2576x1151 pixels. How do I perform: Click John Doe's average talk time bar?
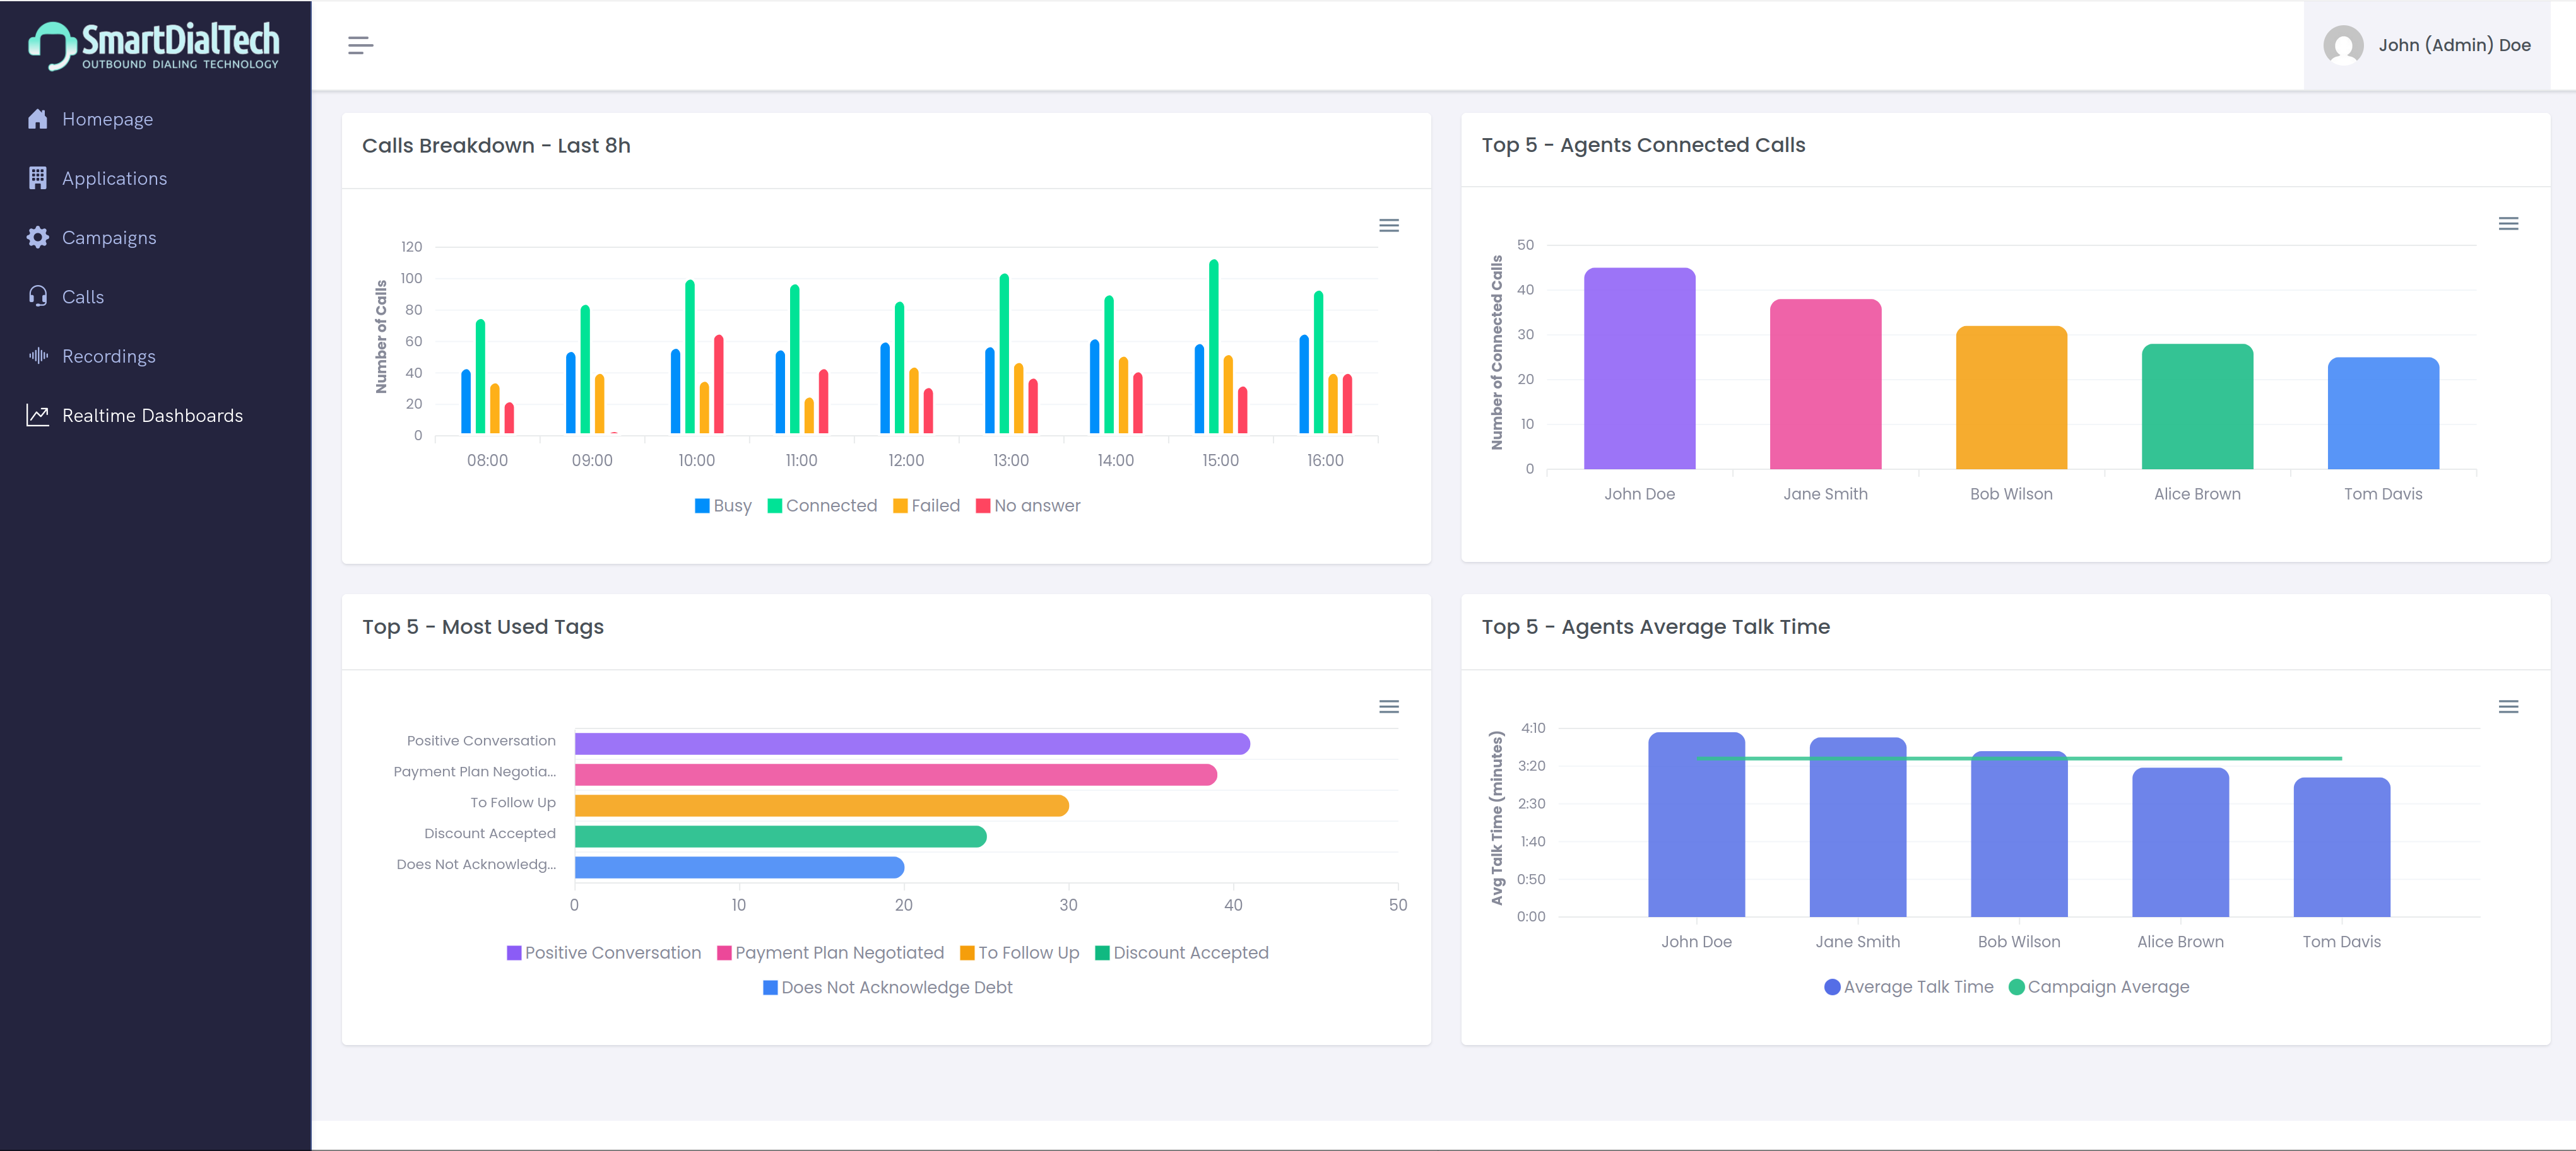tap(1696, 824)
